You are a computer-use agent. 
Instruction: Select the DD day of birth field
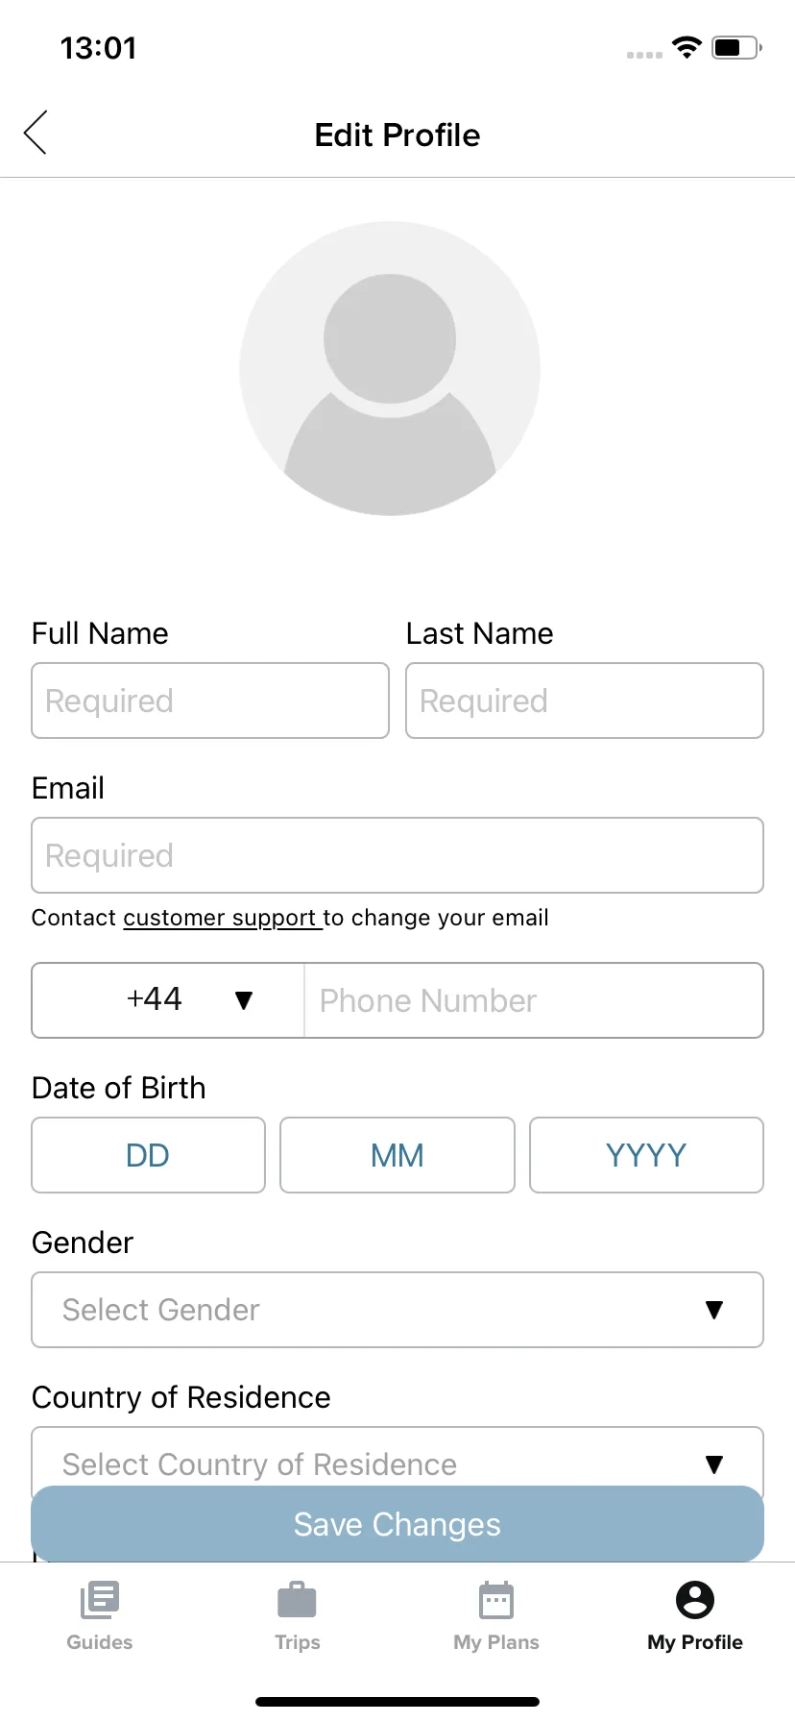click(148, 1155)
